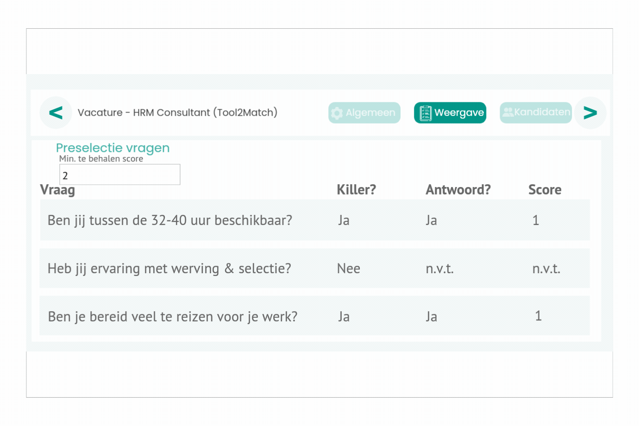Open Antwoord n.v.t. for werving question
Image resolution: width=639 pixels, height=426 pixels.
[x=439, y=269]
